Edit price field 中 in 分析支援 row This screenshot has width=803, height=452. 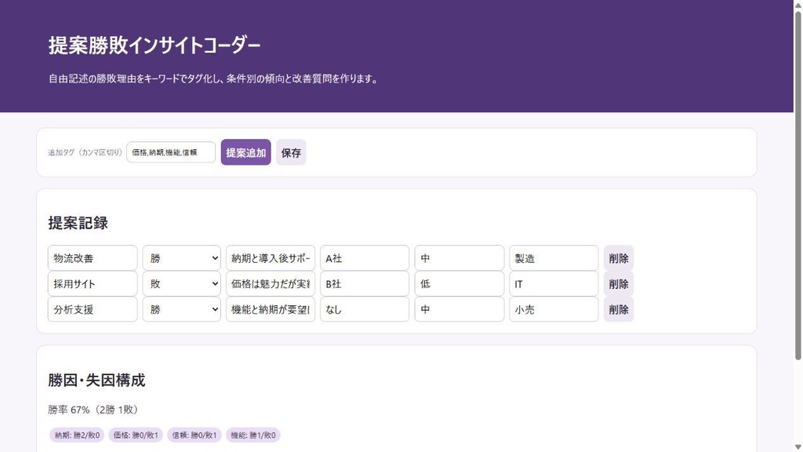(460, 309)
